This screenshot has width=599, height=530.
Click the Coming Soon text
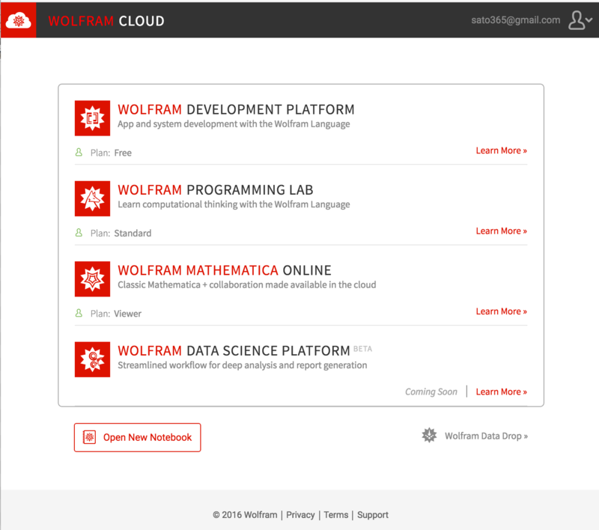pyautogui.click(x=431, y=392)
